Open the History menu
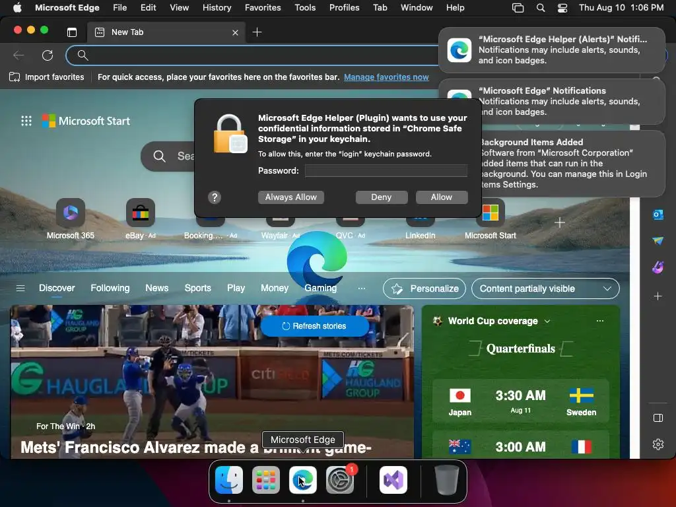This screenshot has height=507, width=676. tap(217, 7)
